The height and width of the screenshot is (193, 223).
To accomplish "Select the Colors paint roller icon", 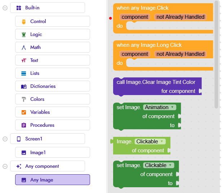I will pyautogui.click(x=24, y=99).
